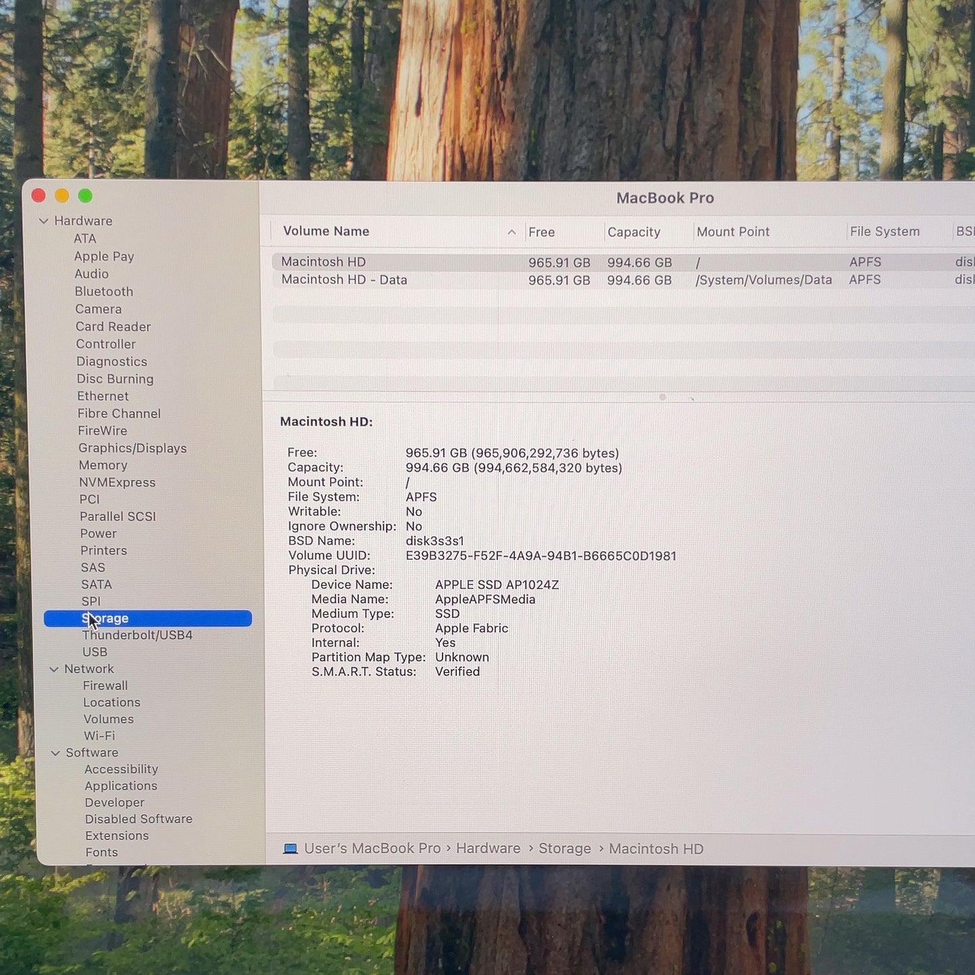The image size is (975, 975).
Task: Select the Macintosh HD volume row
Action: click(x=623, y=262)
